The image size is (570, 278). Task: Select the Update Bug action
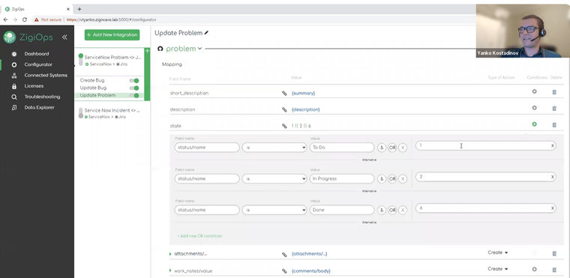93,88
